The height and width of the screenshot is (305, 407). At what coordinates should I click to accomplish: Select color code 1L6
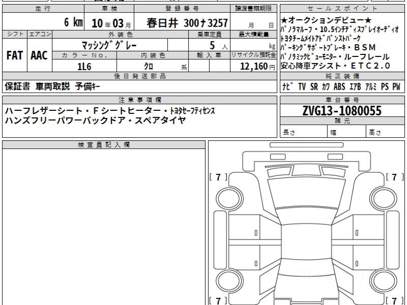[84, 66]
